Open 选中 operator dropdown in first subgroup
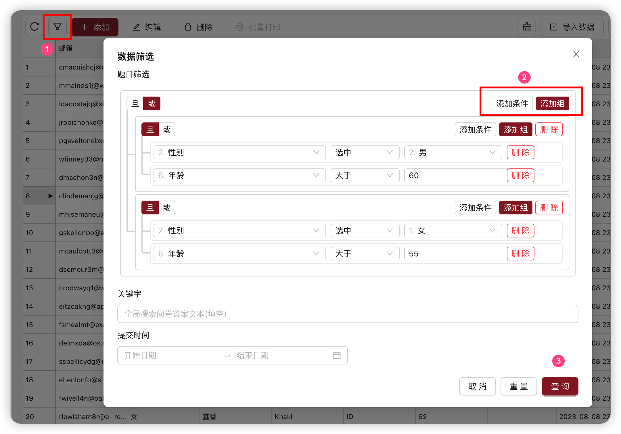 tap(365, 152)
